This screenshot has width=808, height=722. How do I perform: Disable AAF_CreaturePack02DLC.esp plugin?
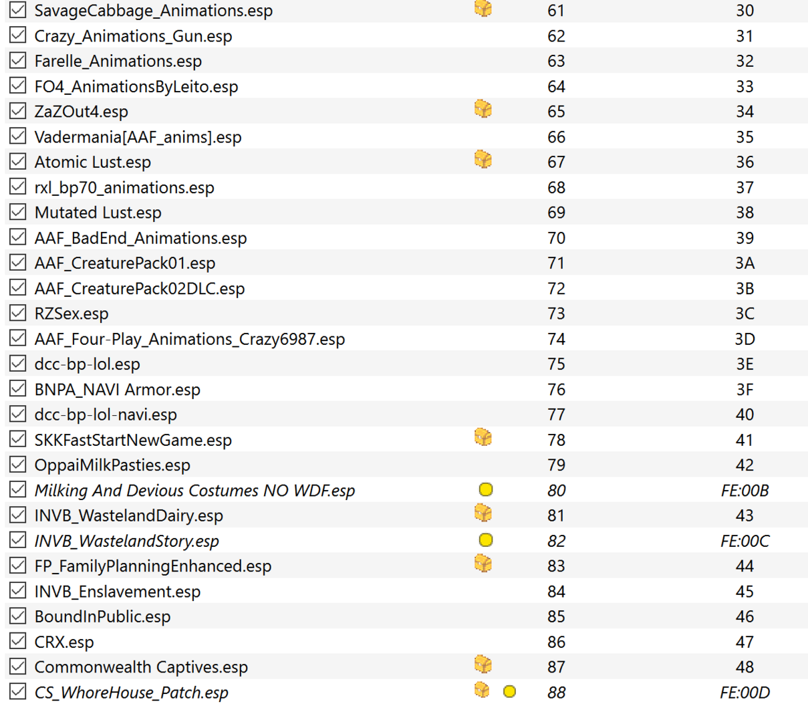[x=18, y=287]
